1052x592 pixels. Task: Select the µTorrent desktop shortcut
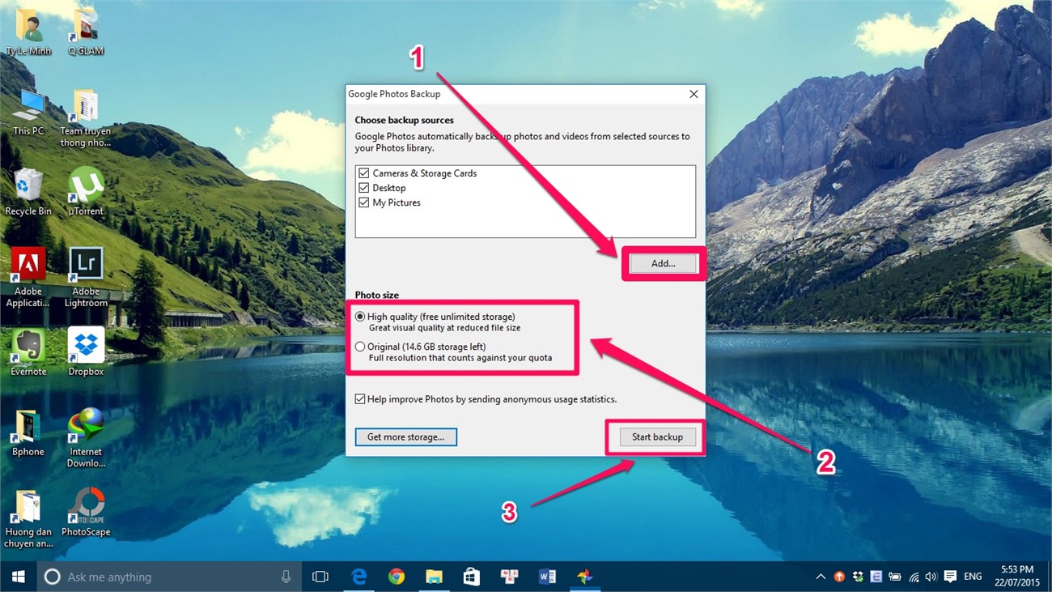coord(86,193)
